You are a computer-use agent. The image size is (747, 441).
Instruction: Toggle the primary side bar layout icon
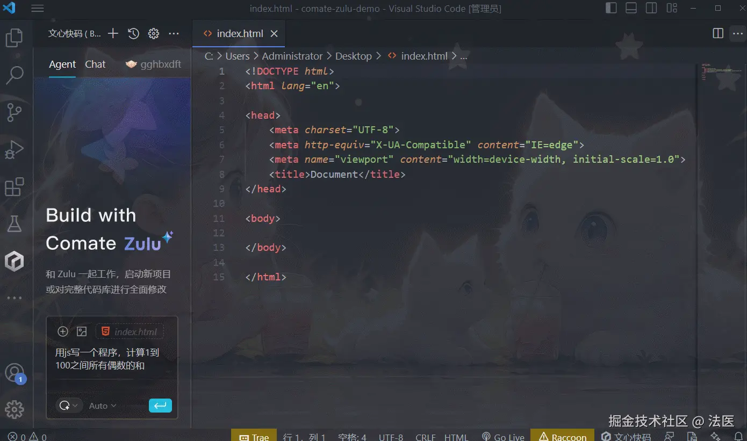(611, 8)
